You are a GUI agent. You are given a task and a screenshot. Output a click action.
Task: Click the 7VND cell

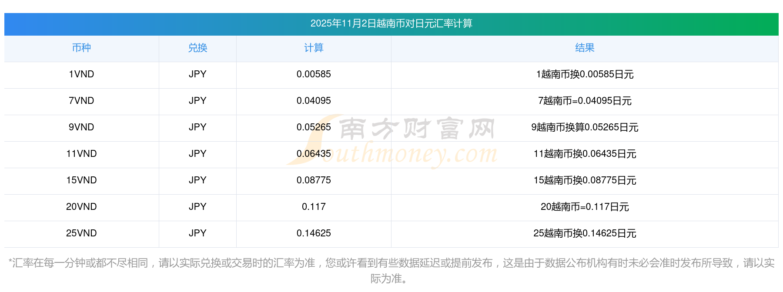pos(81,101)
